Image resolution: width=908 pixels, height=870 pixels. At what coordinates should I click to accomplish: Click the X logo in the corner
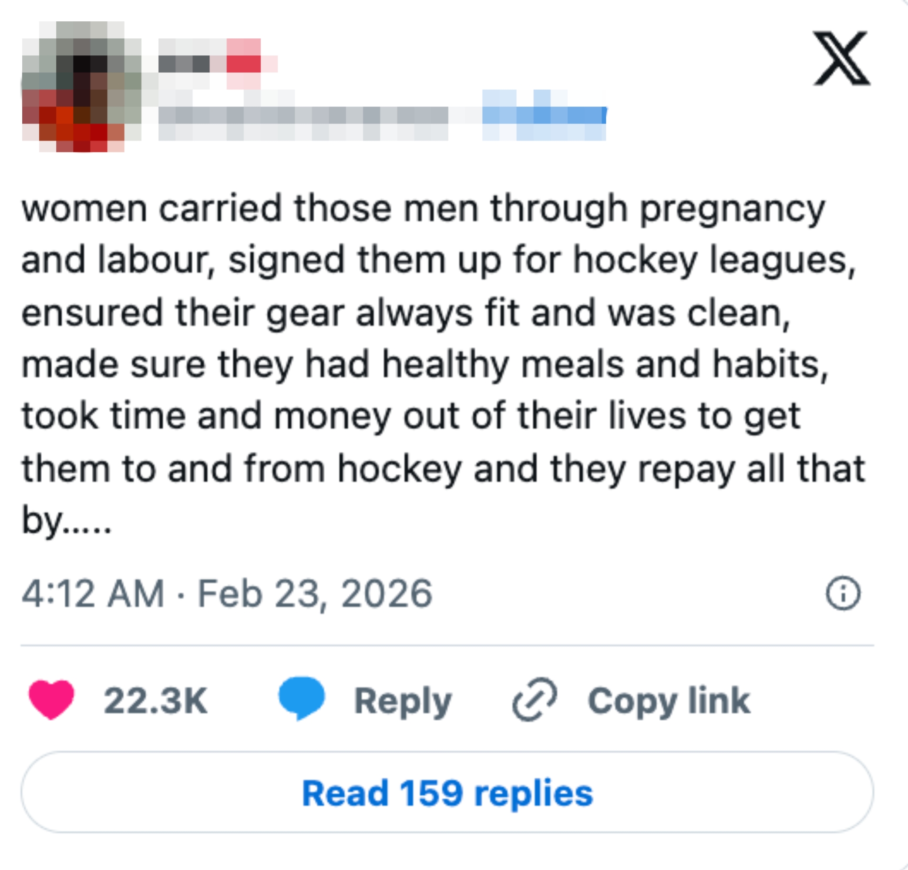[841, 58]
